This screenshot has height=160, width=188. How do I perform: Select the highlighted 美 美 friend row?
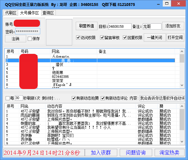pos(90,60)
